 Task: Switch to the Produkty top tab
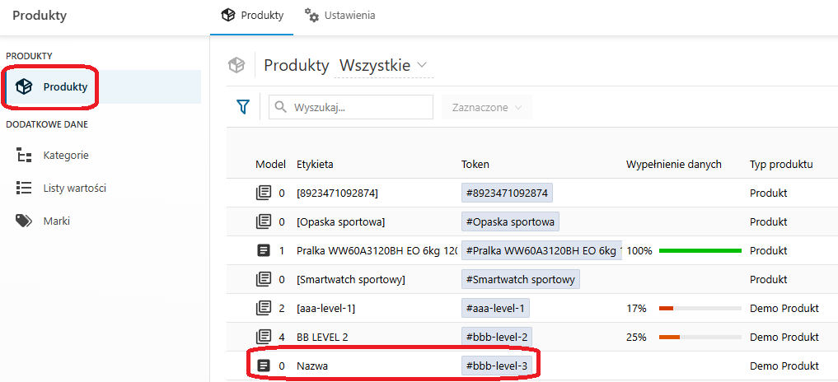click(x=251, y=16)
